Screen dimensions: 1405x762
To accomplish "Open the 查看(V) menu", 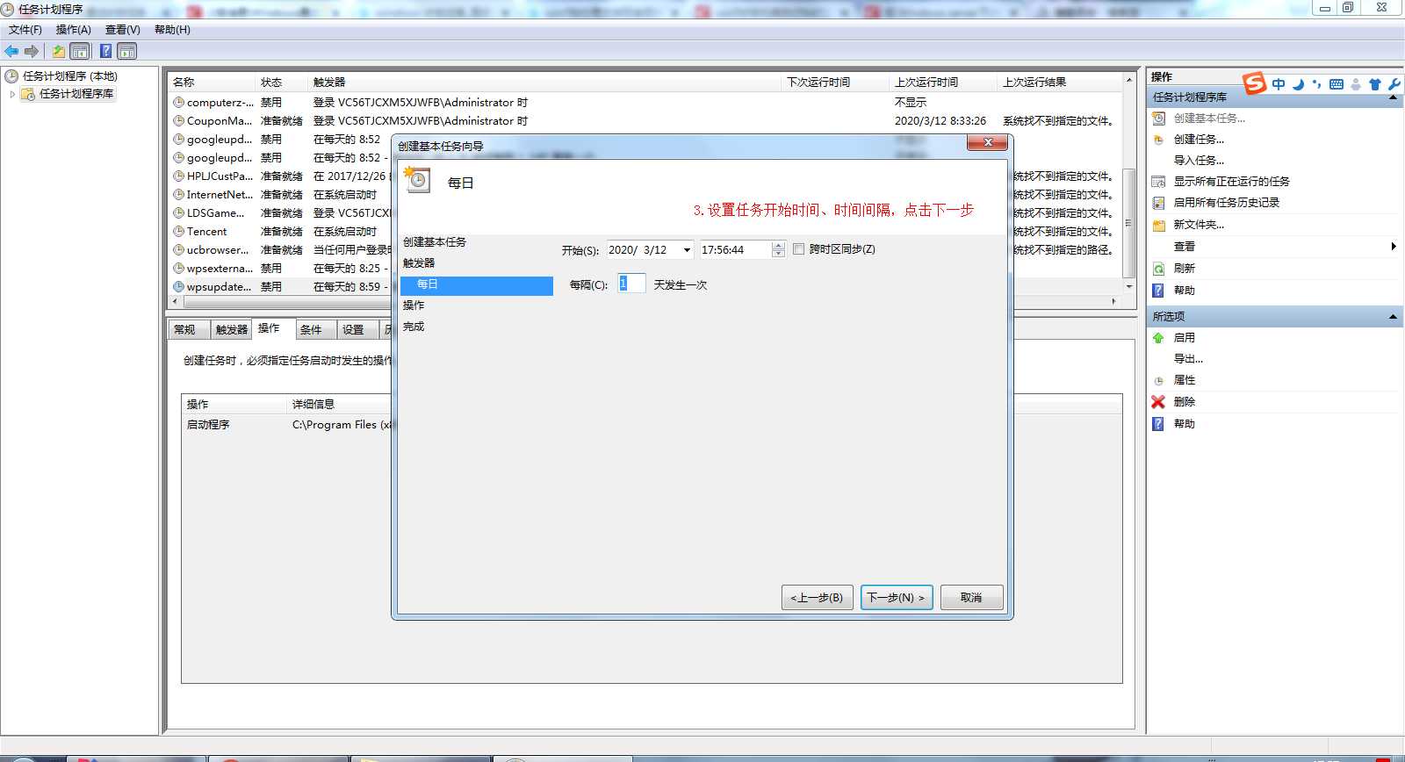I will tap(123, 30).
